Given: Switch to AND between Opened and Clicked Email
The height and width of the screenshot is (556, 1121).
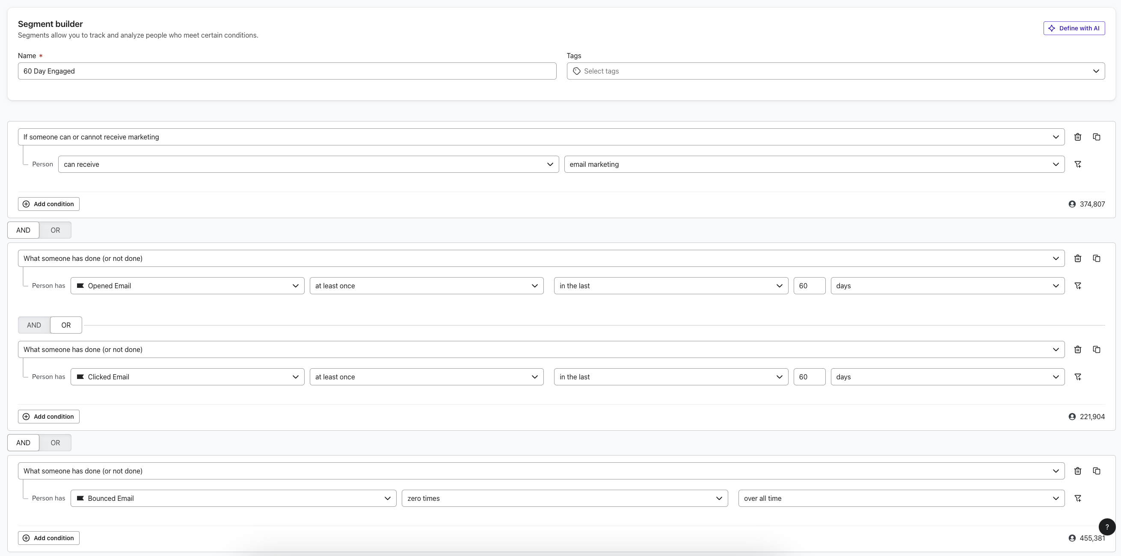Looking at the screenshot, I should (x=33, y=325).
